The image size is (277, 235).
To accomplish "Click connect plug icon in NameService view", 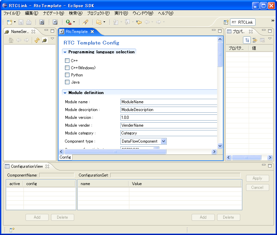I will [x=45, y=40].
